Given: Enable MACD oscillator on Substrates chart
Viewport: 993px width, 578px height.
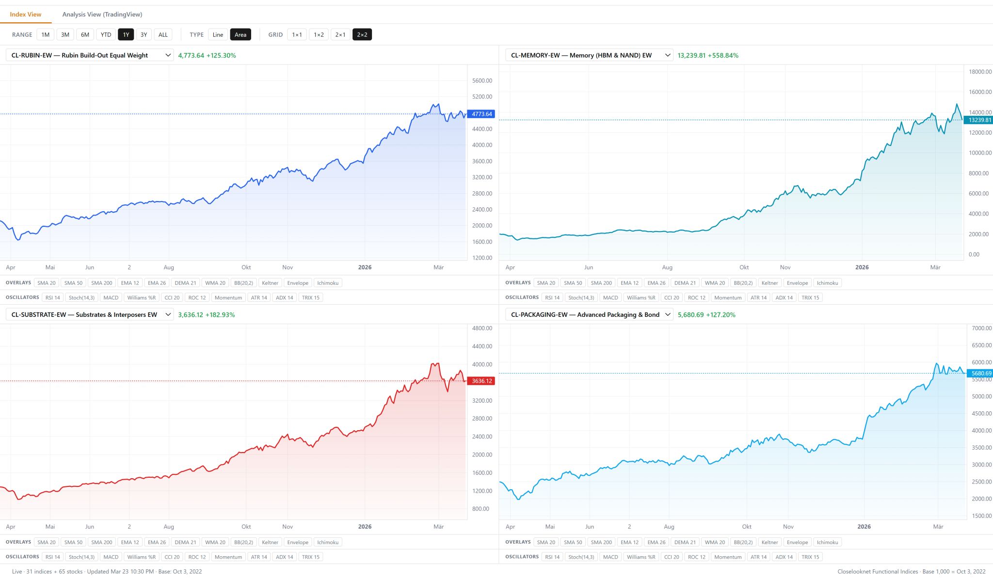Looking at the screenshot, I should click(x=111, y=557).
